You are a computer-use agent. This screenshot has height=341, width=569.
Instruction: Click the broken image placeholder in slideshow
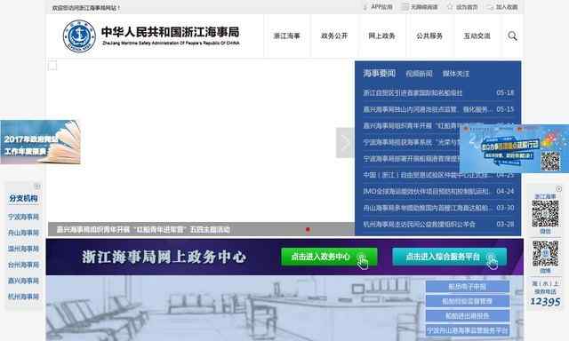52,66
